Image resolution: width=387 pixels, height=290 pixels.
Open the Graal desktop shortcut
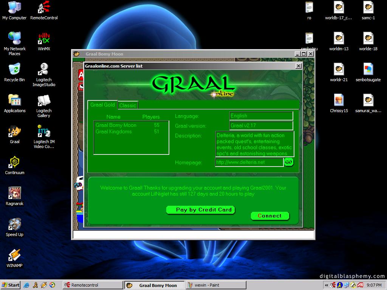[x=14, y=132]
